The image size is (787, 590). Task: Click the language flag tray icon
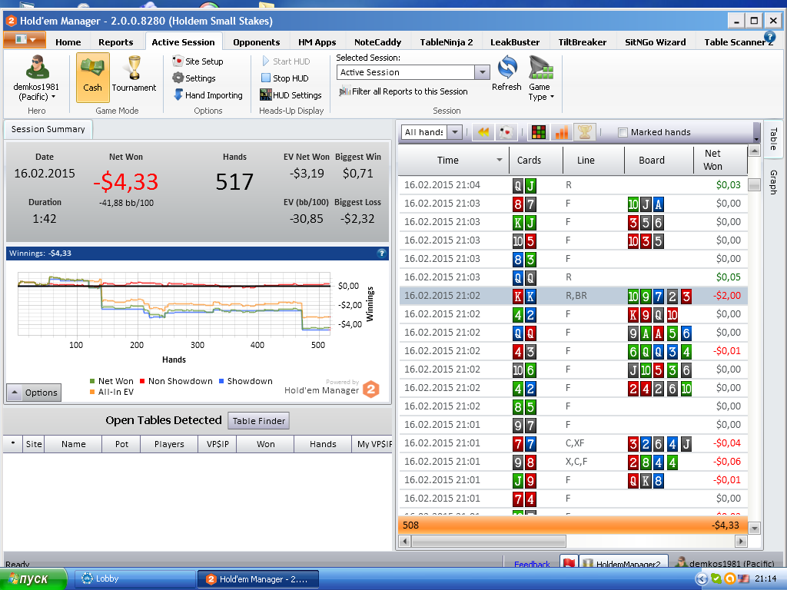tap(743, 579)
